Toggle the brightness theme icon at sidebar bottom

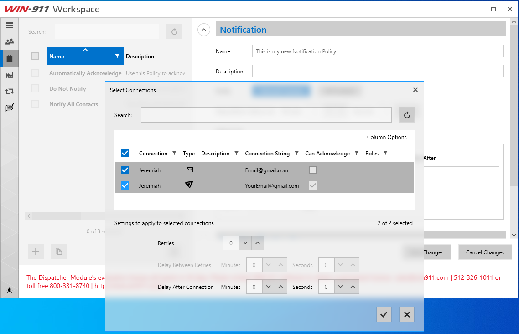9,290
